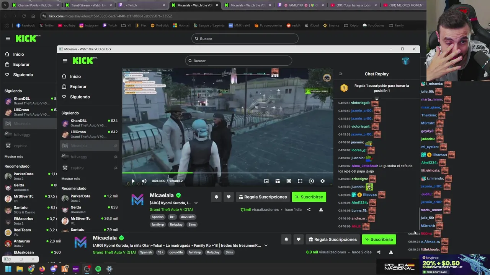
Task: Open Grand Theft Auto V category link in pop-up
Action: click(x=171, y=210)
